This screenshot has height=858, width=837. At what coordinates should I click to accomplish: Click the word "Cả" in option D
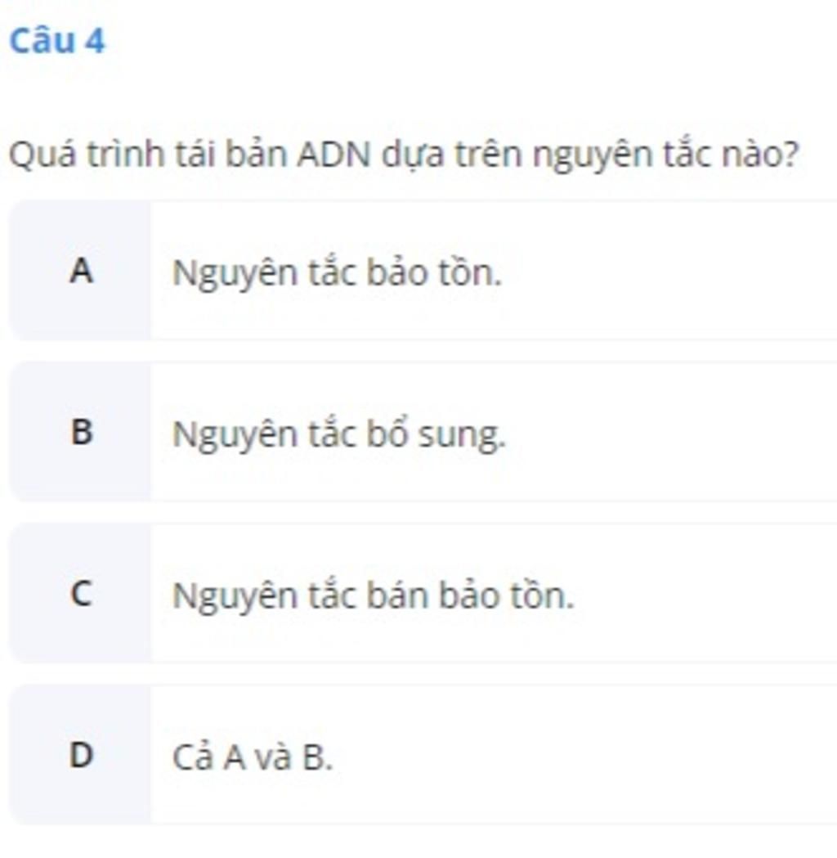tap(192, 757)
